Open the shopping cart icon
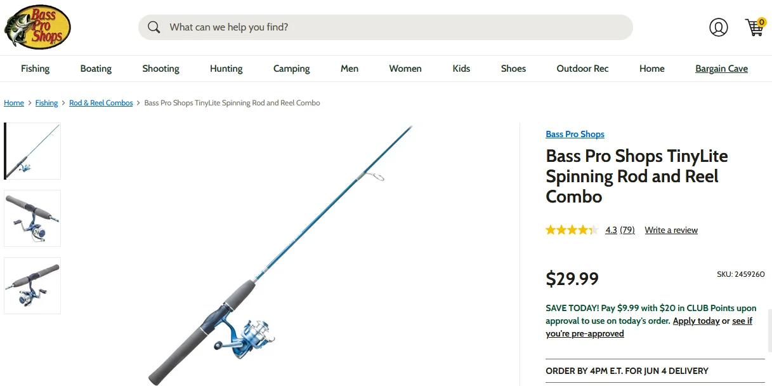Image resolution: width=772 pixels, height=386 pixels. tap(755, 27)
